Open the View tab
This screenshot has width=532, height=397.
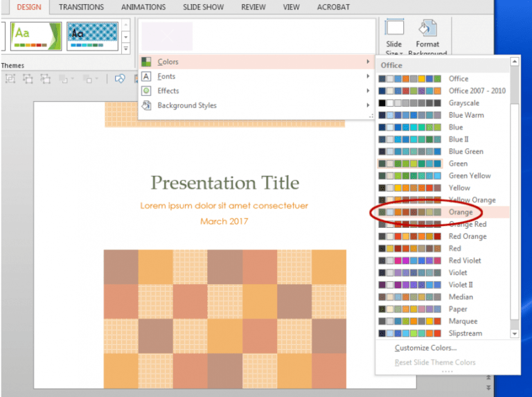[x=292, y=7]
